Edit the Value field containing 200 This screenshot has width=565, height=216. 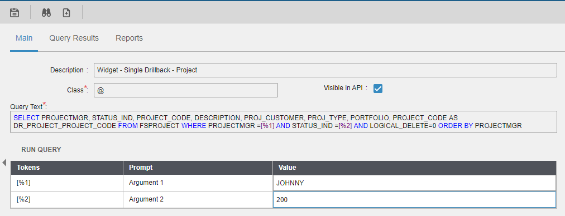414,199
